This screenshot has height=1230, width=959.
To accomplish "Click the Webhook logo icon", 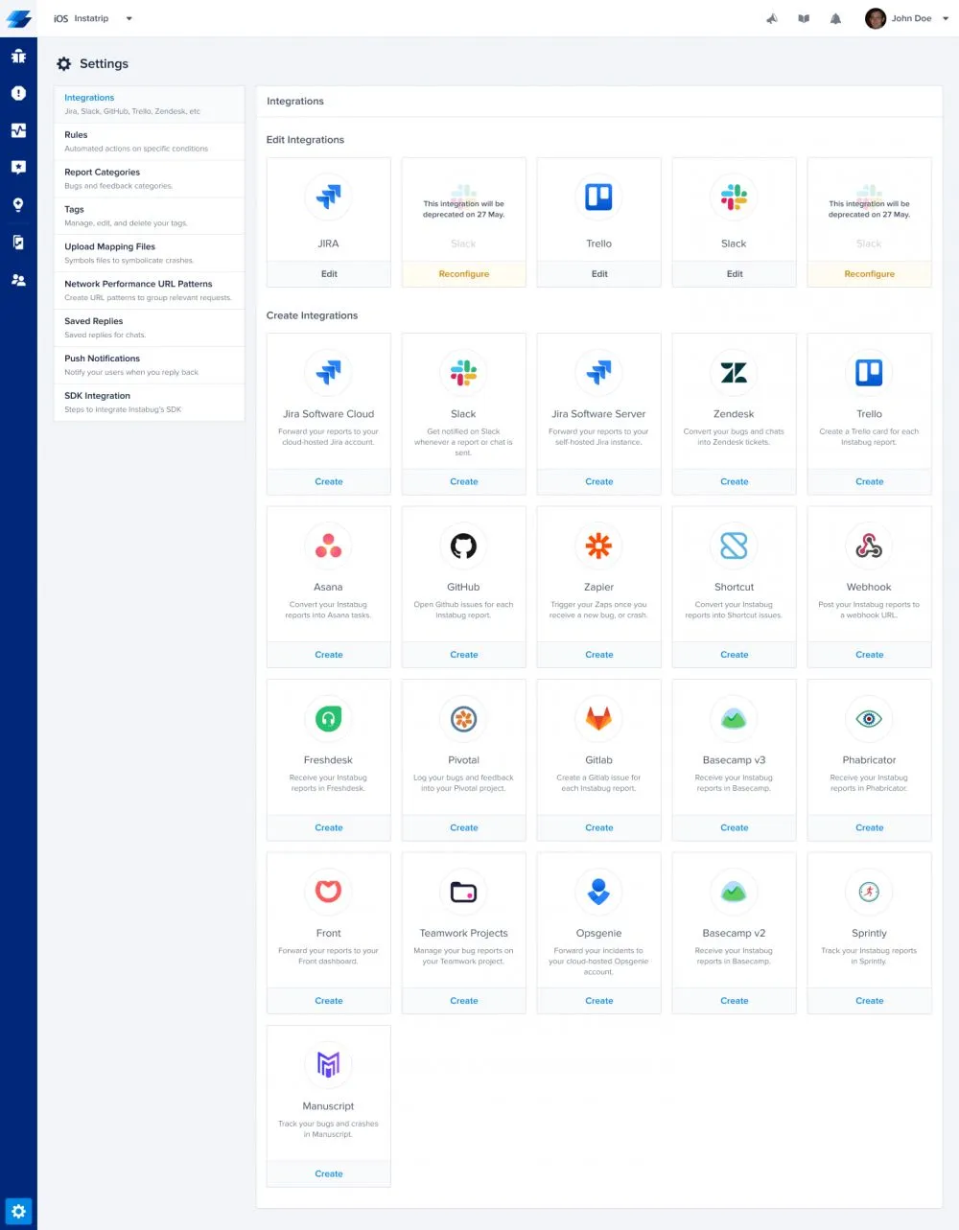I will 869,545.
